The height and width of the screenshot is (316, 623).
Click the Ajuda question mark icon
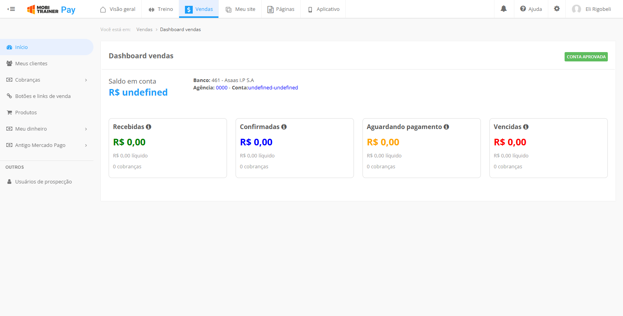523,9
